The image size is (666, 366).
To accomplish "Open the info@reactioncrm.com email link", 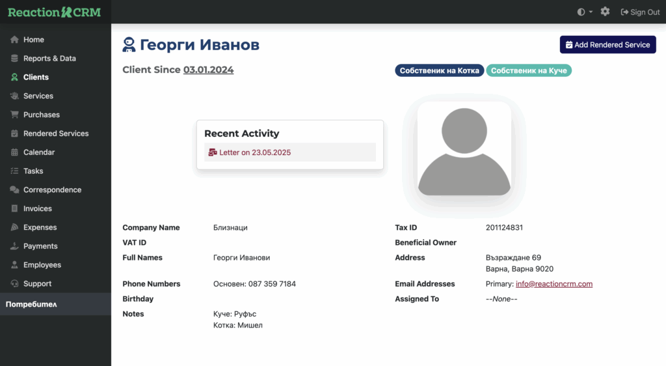I will coord(553,284).
